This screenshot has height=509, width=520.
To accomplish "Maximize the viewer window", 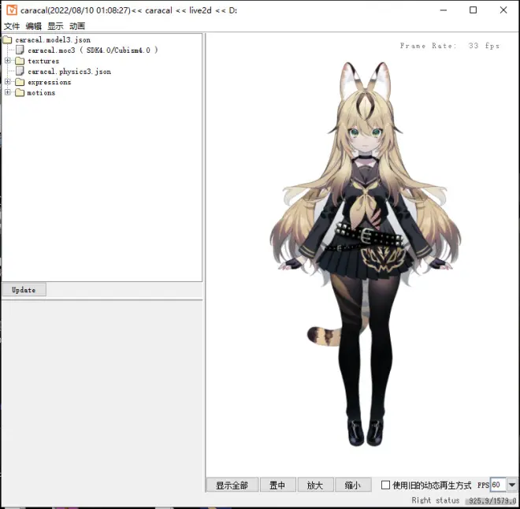I will point(474,10).
